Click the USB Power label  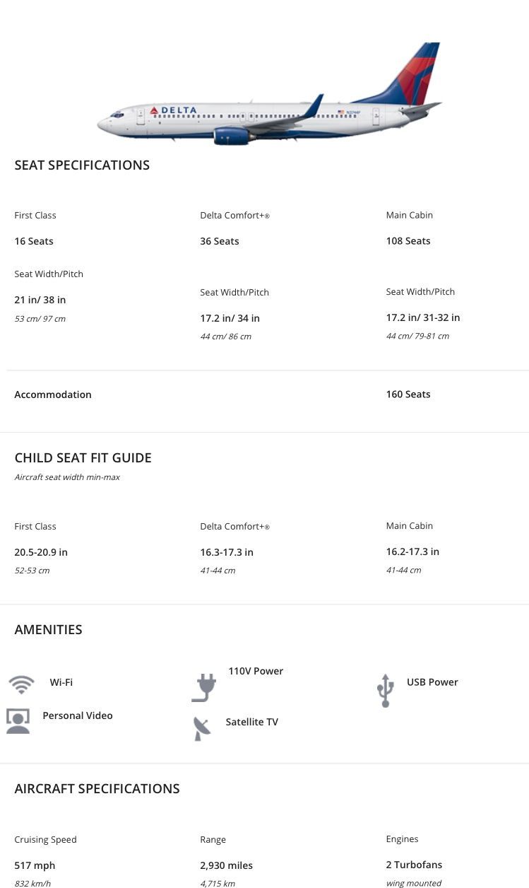[432, 682]
